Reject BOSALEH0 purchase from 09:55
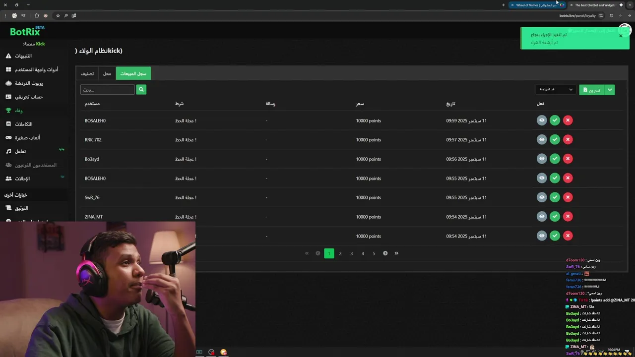 568,178
